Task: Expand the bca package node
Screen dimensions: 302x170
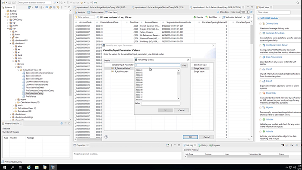Action: 16,64
